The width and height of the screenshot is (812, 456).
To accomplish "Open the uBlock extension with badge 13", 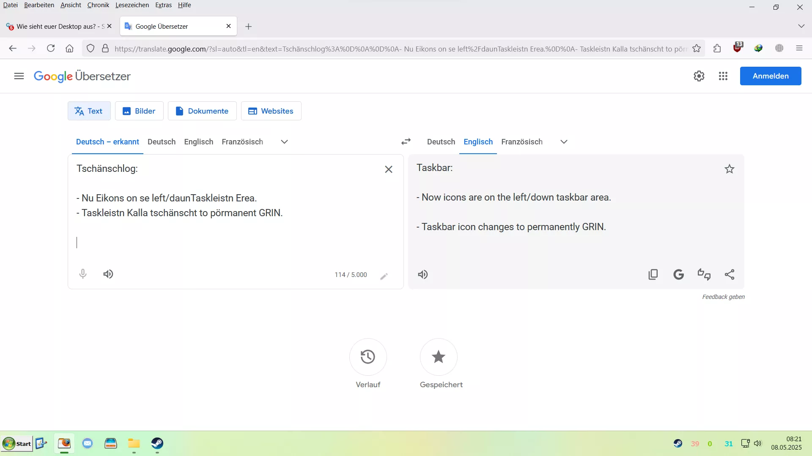I will pyautogui.click(x=738, y=48).
